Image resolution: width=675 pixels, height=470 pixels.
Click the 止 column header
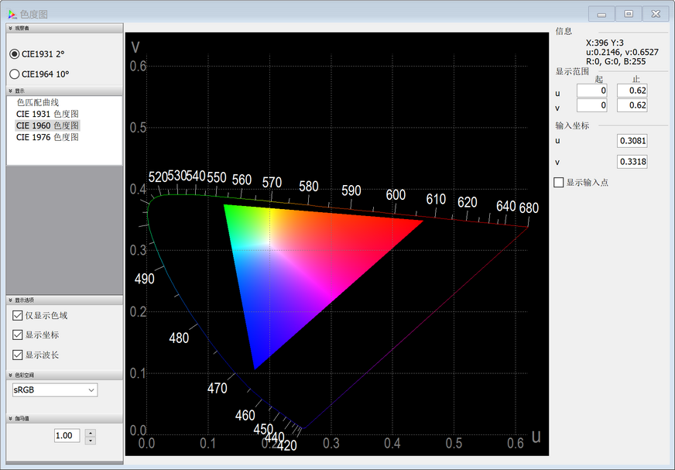pyautogui.click(x=636, y=79)
